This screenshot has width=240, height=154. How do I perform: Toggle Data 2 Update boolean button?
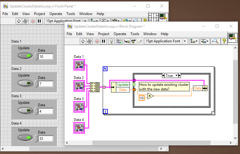25,83
